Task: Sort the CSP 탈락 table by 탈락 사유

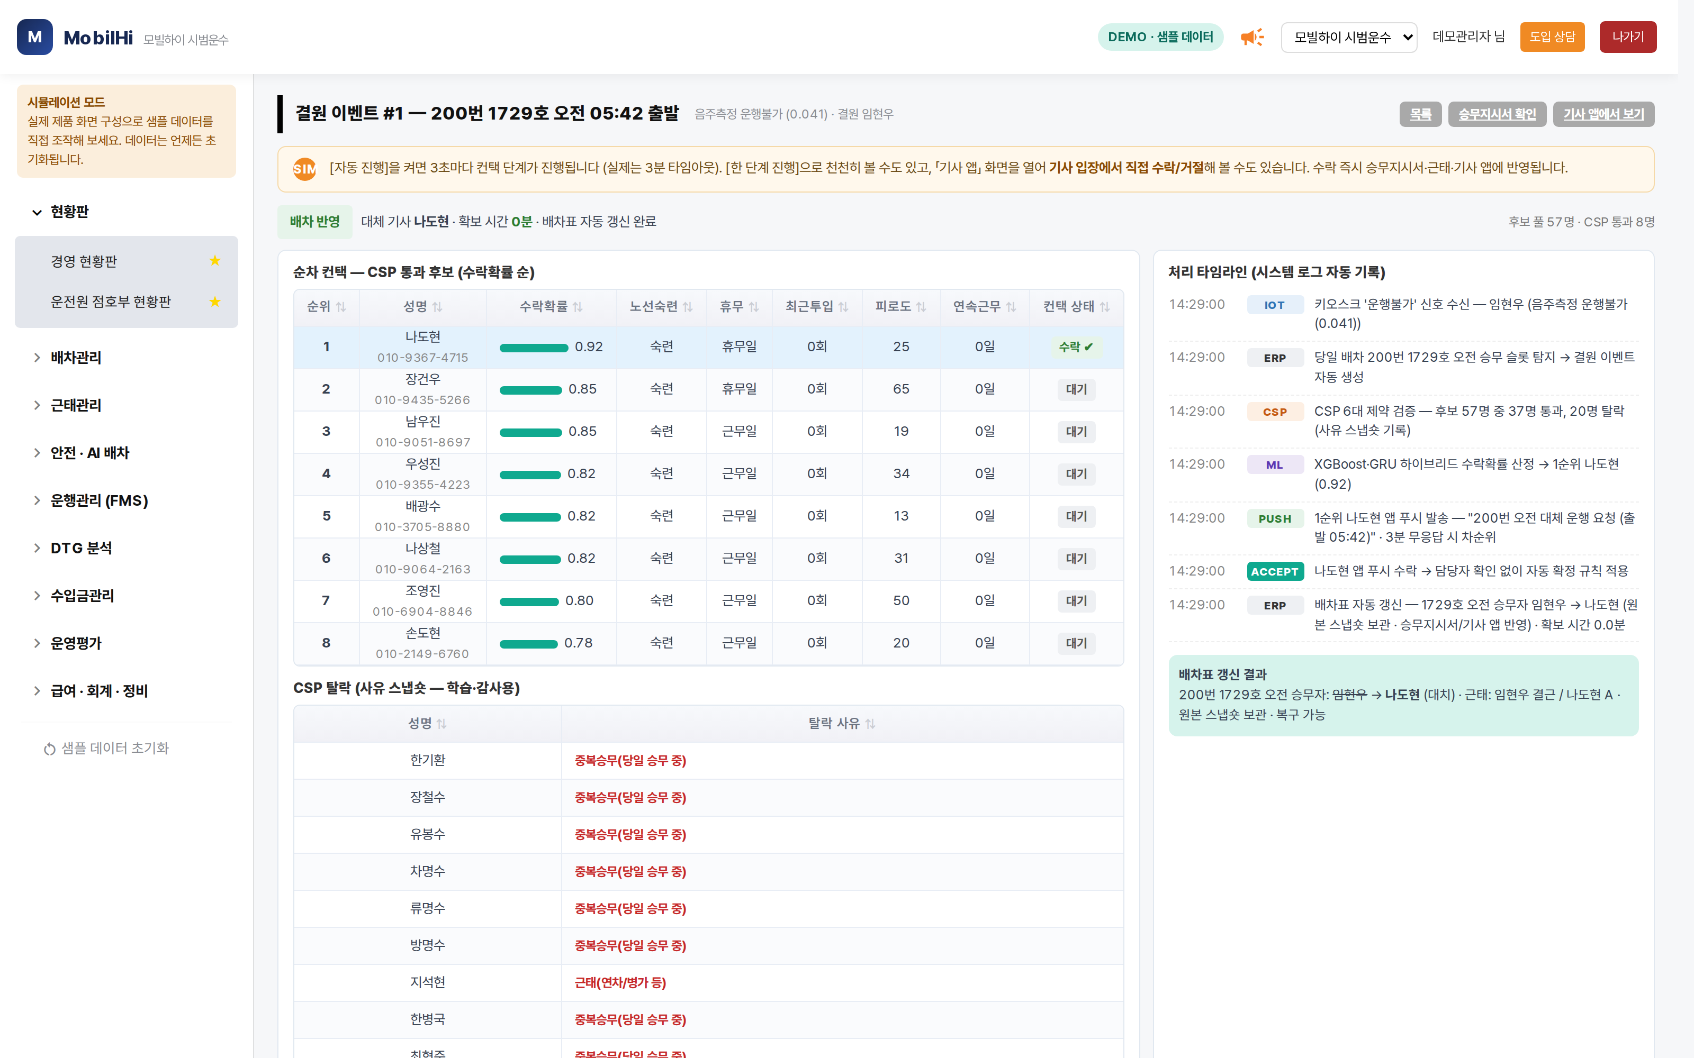Action: pyautogui.click(x=842, y=724)
